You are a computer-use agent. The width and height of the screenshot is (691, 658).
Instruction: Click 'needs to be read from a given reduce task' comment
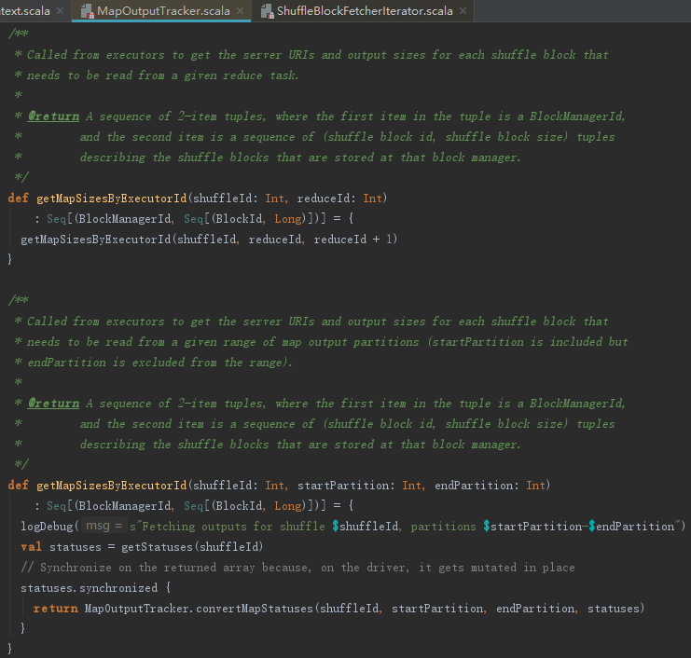pos(162,75)
